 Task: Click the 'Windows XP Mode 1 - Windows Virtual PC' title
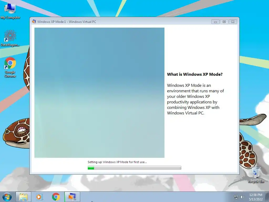pyautogui.click(x=67, y=22)
